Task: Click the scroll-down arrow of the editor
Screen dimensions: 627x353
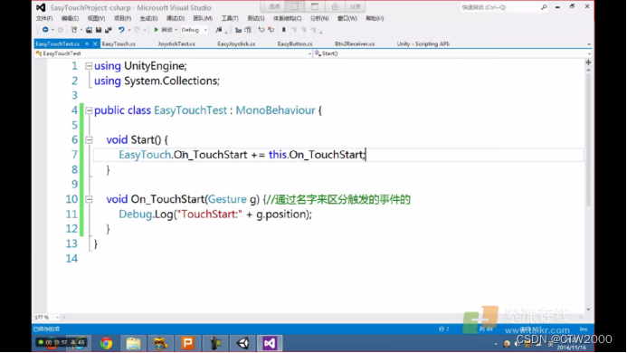Action: [588, 310]
